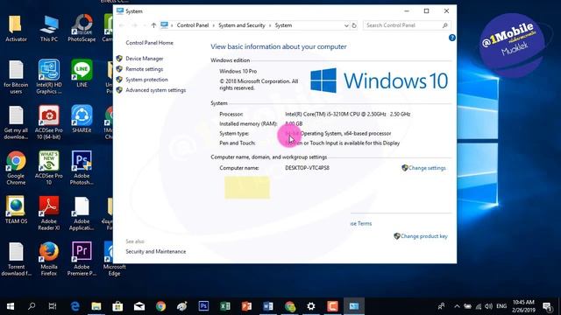
Task: Select System and Security breadcrumb
Action: pyautogui.click(x=242, y=25)
